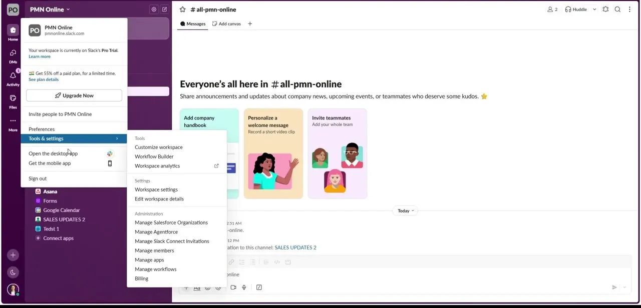Click the code formatting icon in composer
The width and height of the screenshot is (641, 308).
277,262
